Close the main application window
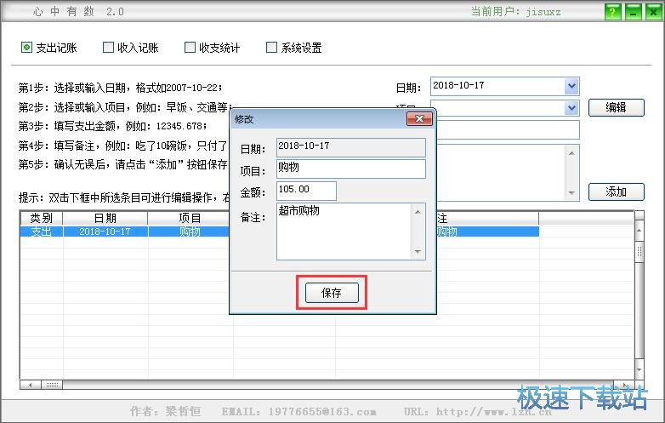 (x=654, y=12)
